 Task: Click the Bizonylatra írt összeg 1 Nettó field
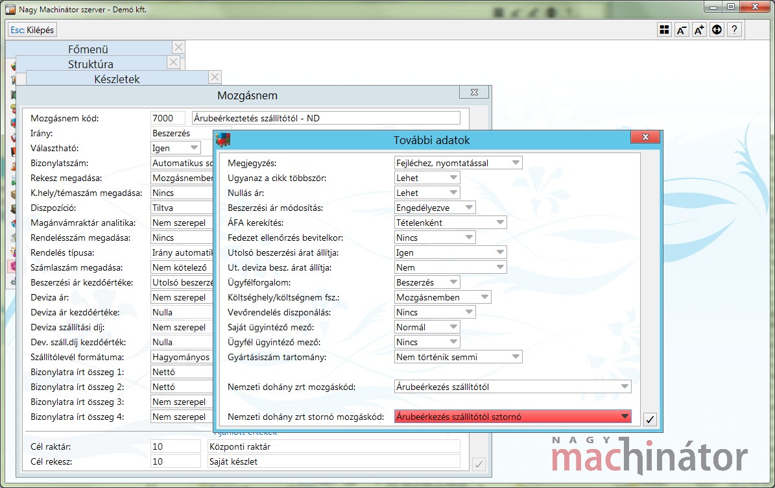point(182,372)
